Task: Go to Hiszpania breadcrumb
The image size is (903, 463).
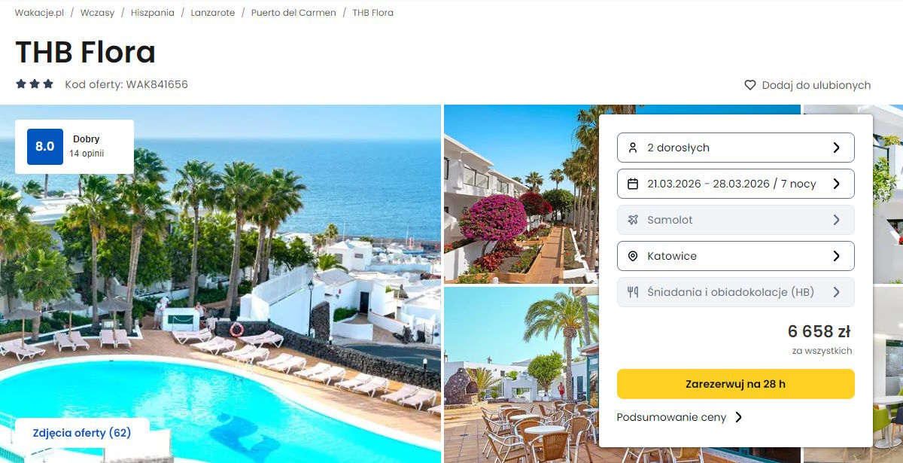Action: (152, 13)
